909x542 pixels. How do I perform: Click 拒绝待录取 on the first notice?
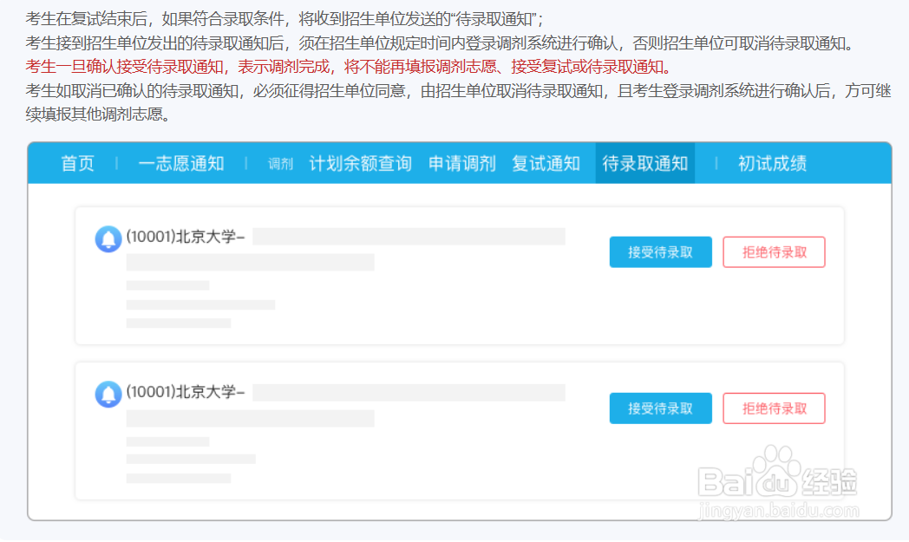click(774, 251)
